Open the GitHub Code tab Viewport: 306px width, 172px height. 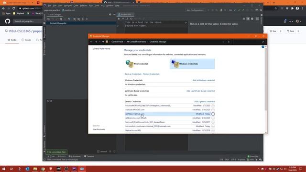tap(12, 40)
